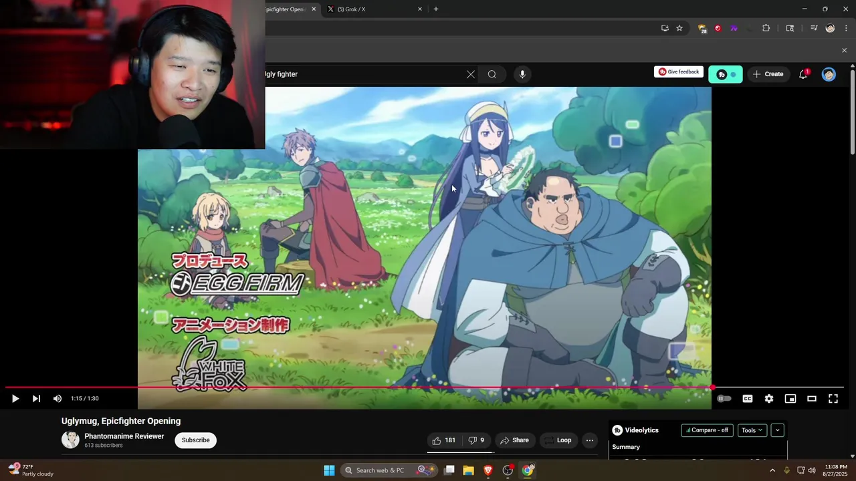The width and height of the screenshot is (856, 481).
Task: Share this video
Action: 514,440
